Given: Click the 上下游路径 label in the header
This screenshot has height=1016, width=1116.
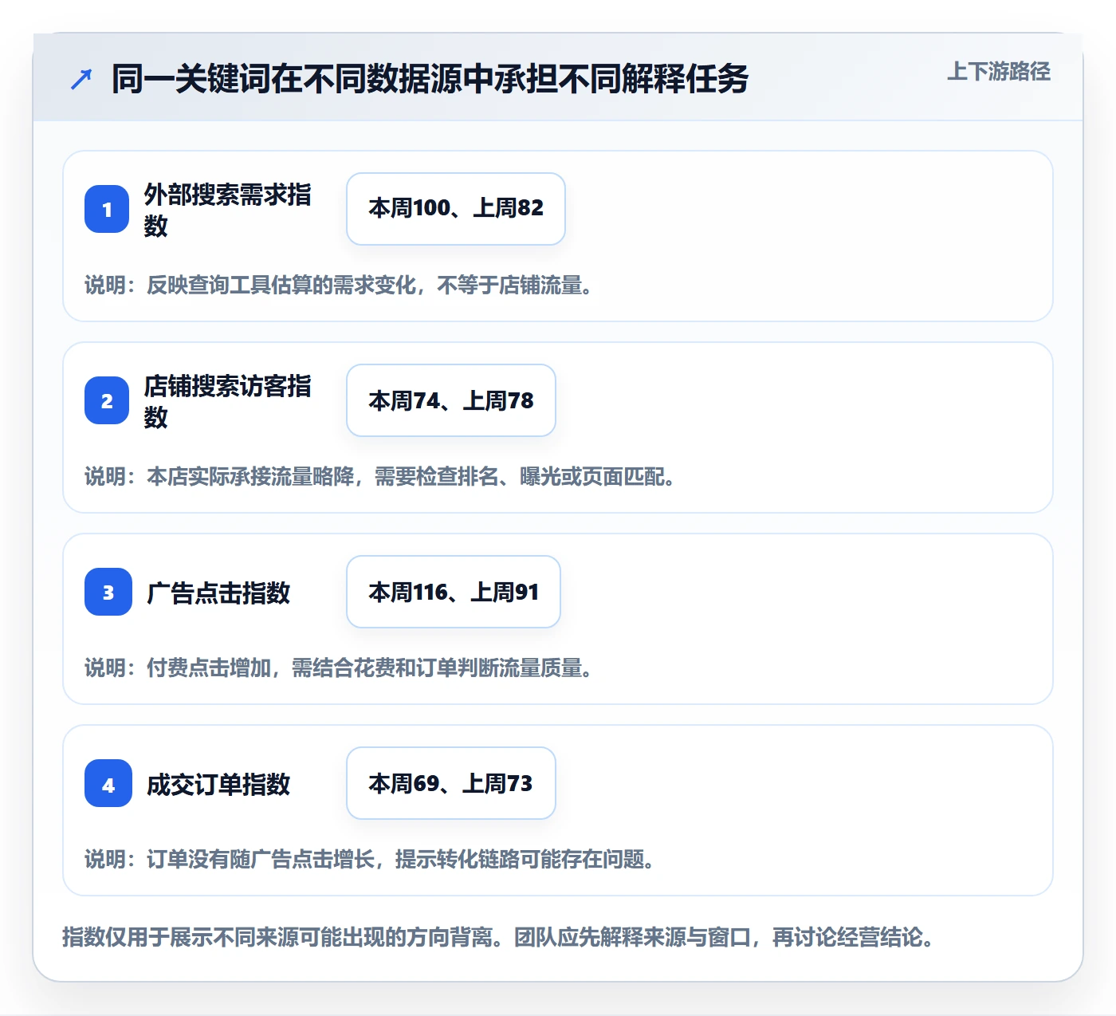Looking at the screenshot, I should (999, 72).
